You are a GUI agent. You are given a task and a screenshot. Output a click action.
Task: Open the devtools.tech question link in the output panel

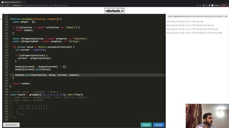(198, 16)
